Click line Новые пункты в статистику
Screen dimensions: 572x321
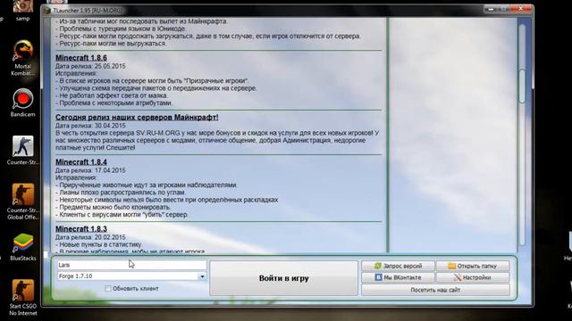[x=99, y=244]
